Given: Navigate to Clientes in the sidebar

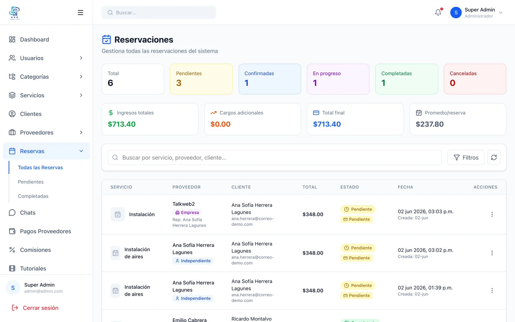Looking at the screenshot, I should point(46,114).
